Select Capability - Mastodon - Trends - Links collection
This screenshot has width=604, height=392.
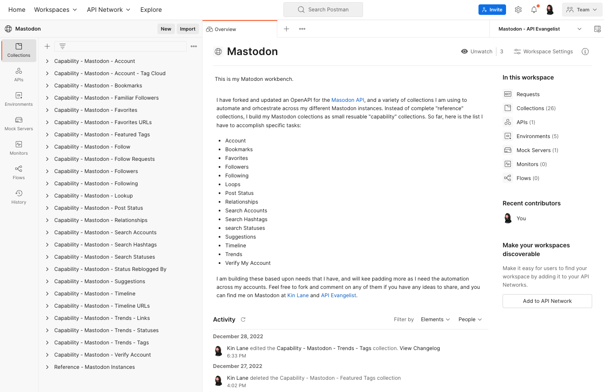[102, 318]
